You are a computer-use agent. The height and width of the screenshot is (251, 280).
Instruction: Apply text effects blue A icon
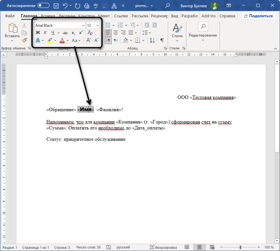[38, 40]
